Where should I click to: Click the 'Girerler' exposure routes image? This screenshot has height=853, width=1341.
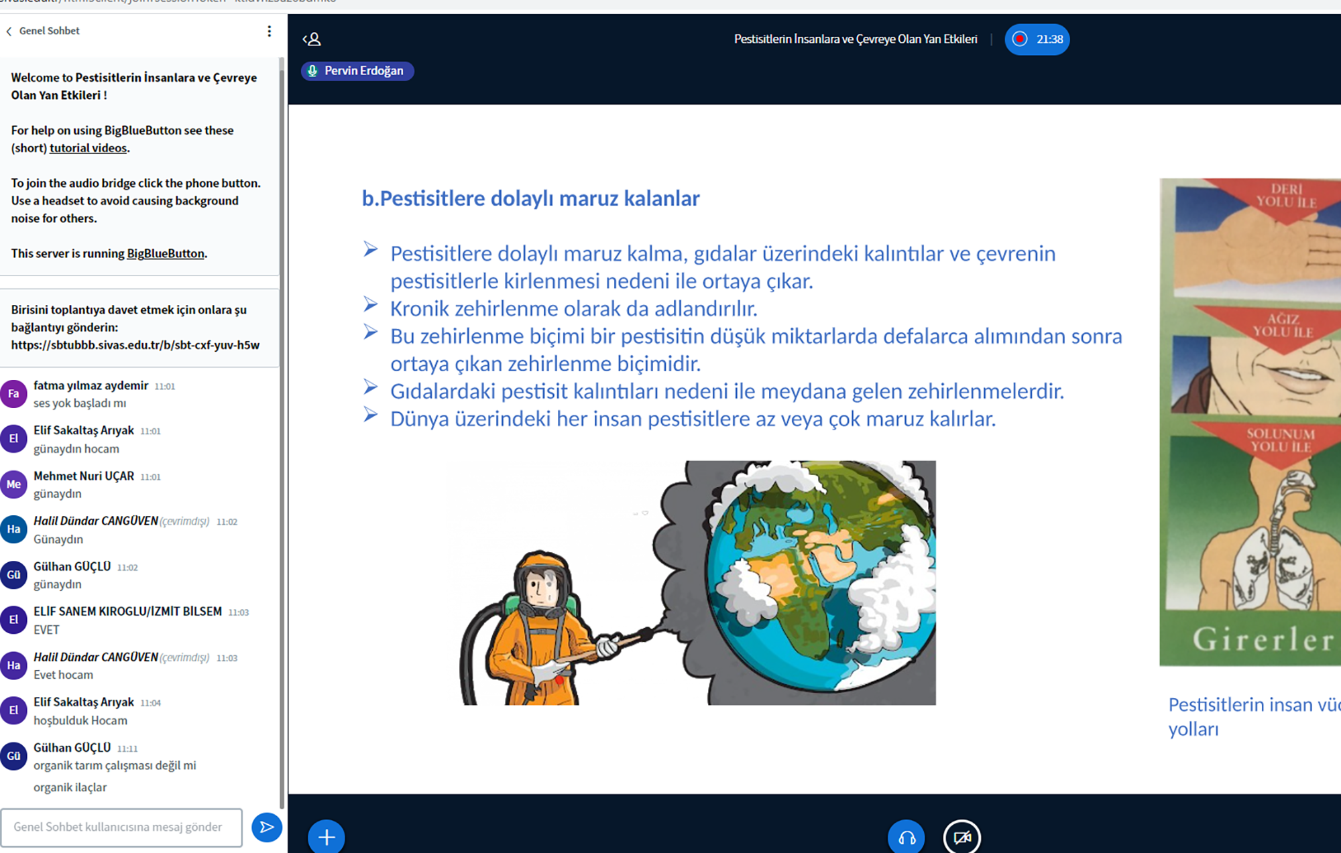pos(1250,422)
